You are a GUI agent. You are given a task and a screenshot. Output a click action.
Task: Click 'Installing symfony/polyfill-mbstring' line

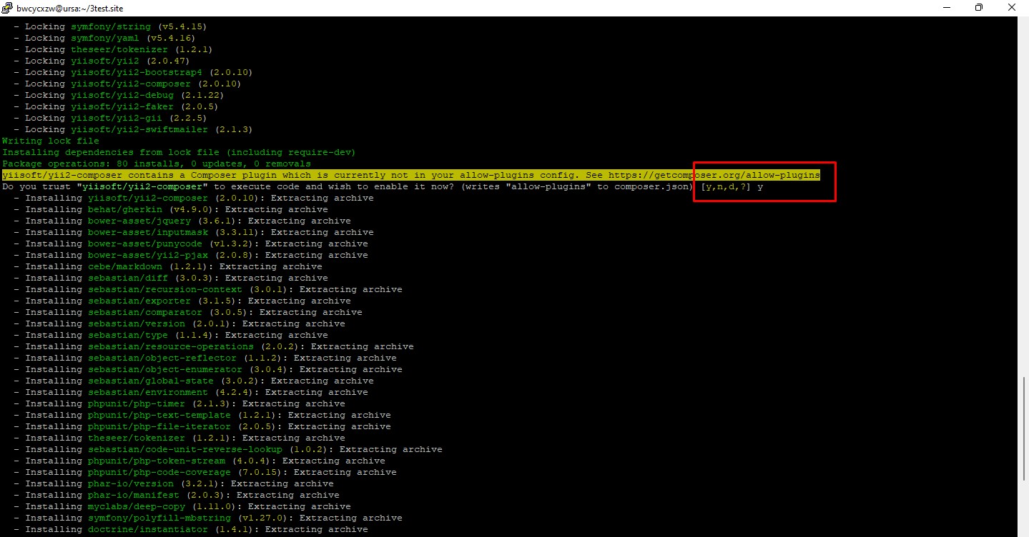pos(207,518)
